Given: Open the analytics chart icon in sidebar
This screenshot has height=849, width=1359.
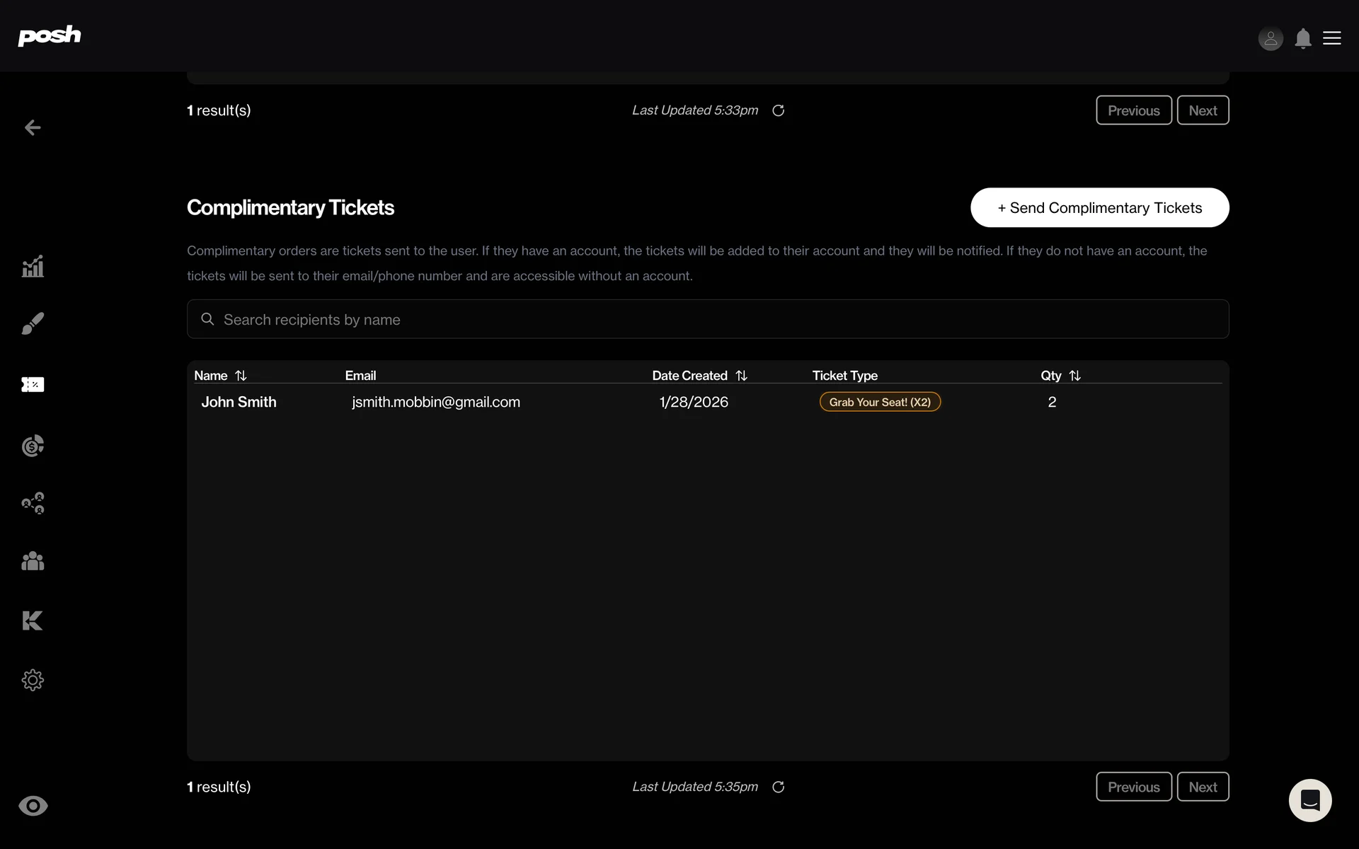Looking at the screenshot, I should point(33,266).
